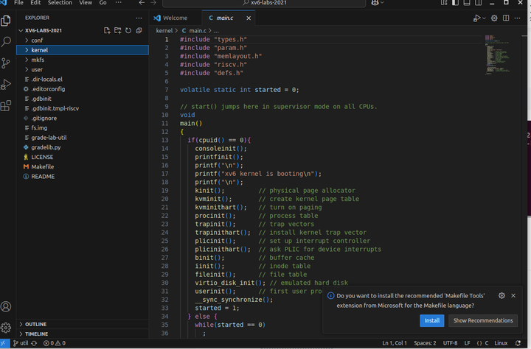Expand the OUTLINE section
This screenshot has width=531, height=349.
click(x=35, y=324)
